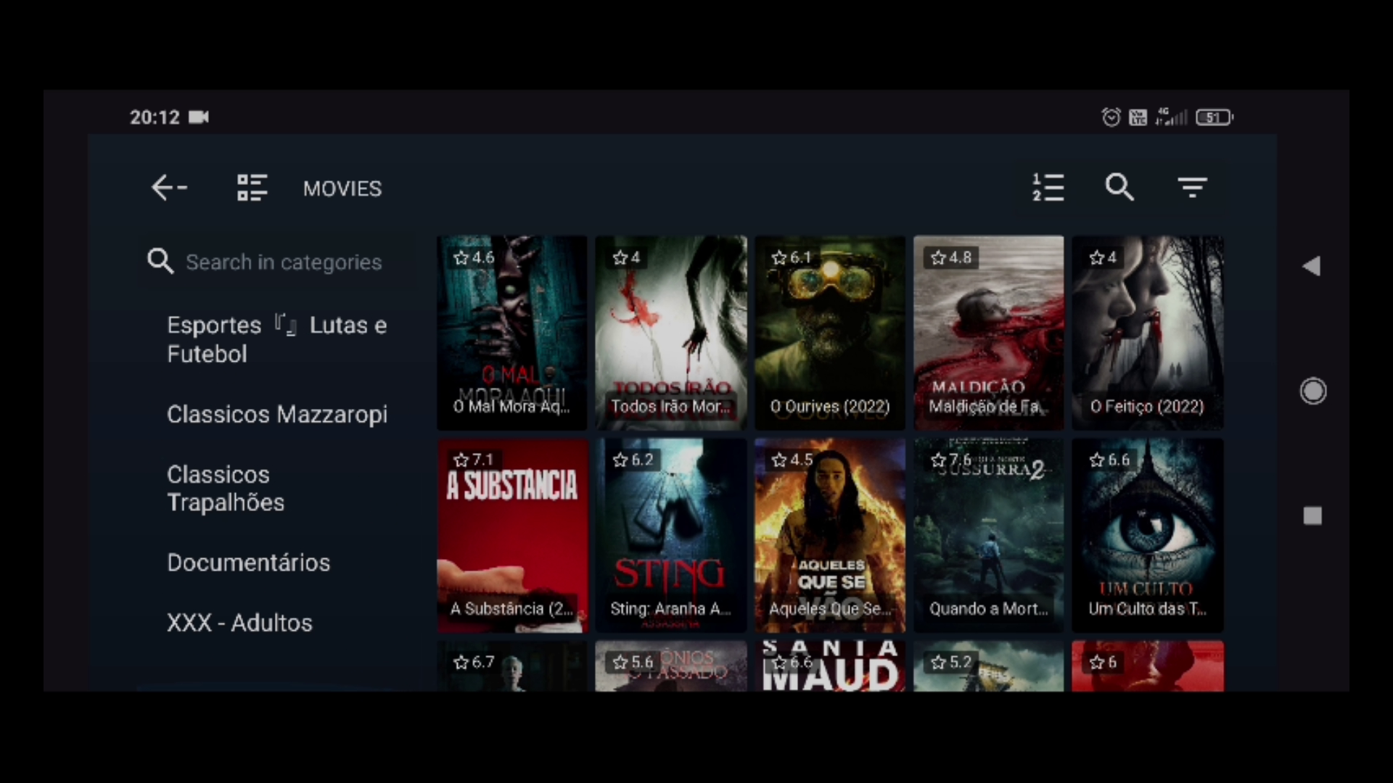Screen dimensions: 1393x783
Task: Open the category list view icon
Action: point(252,188)
